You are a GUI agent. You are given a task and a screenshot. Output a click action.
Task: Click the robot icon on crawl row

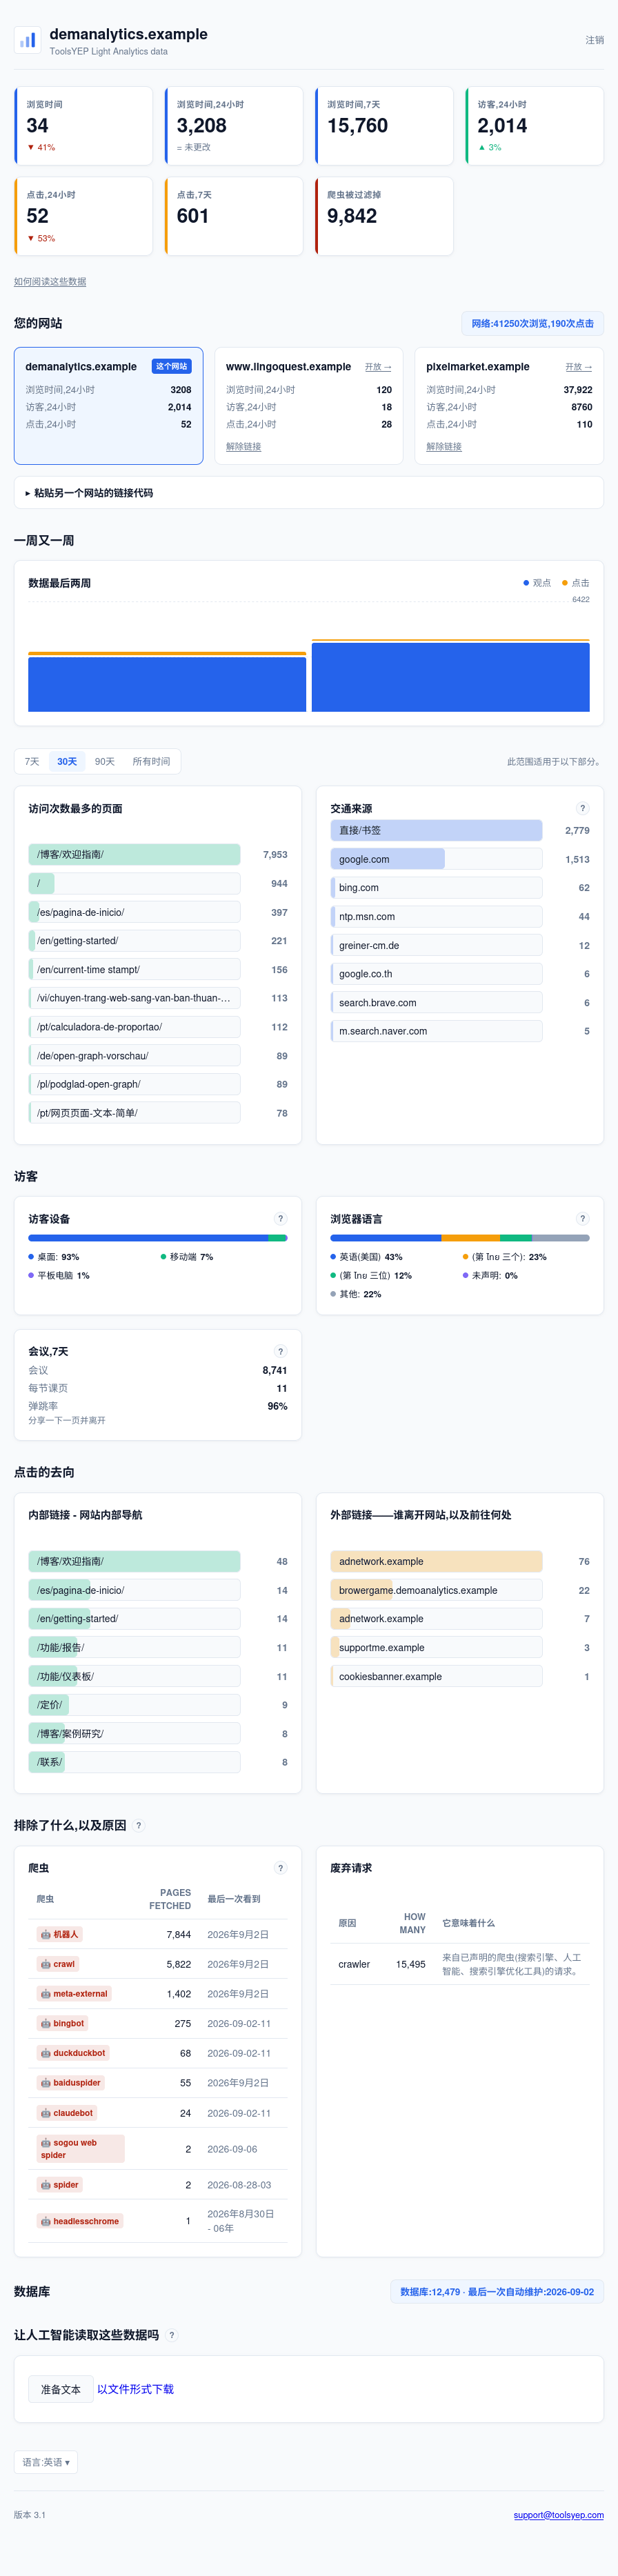click(46, 1964)
